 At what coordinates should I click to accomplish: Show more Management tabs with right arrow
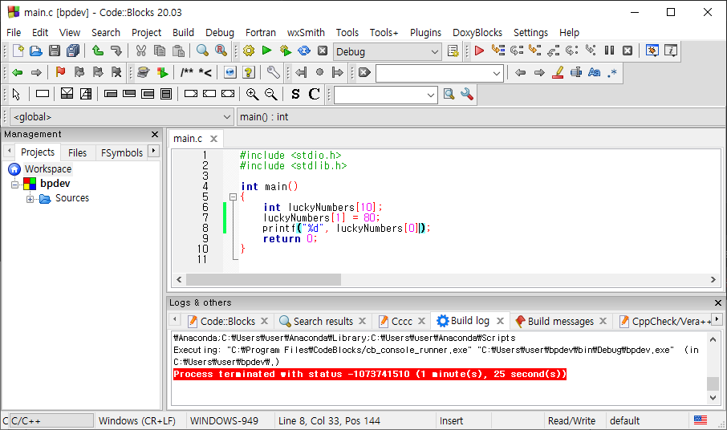154,151
